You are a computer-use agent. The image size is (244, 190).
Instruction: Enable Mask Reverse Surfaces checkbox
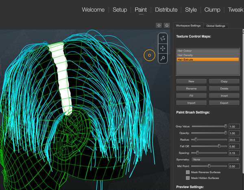pos(187,172)
